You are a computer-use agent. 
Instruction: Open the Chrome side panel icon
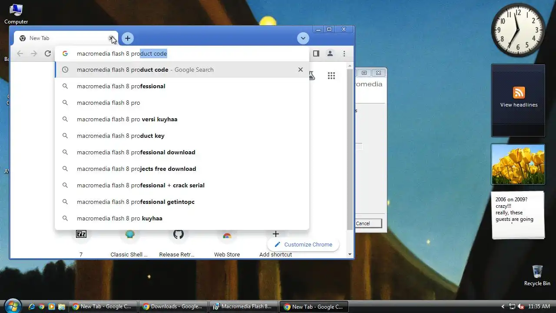coord(316,53)
